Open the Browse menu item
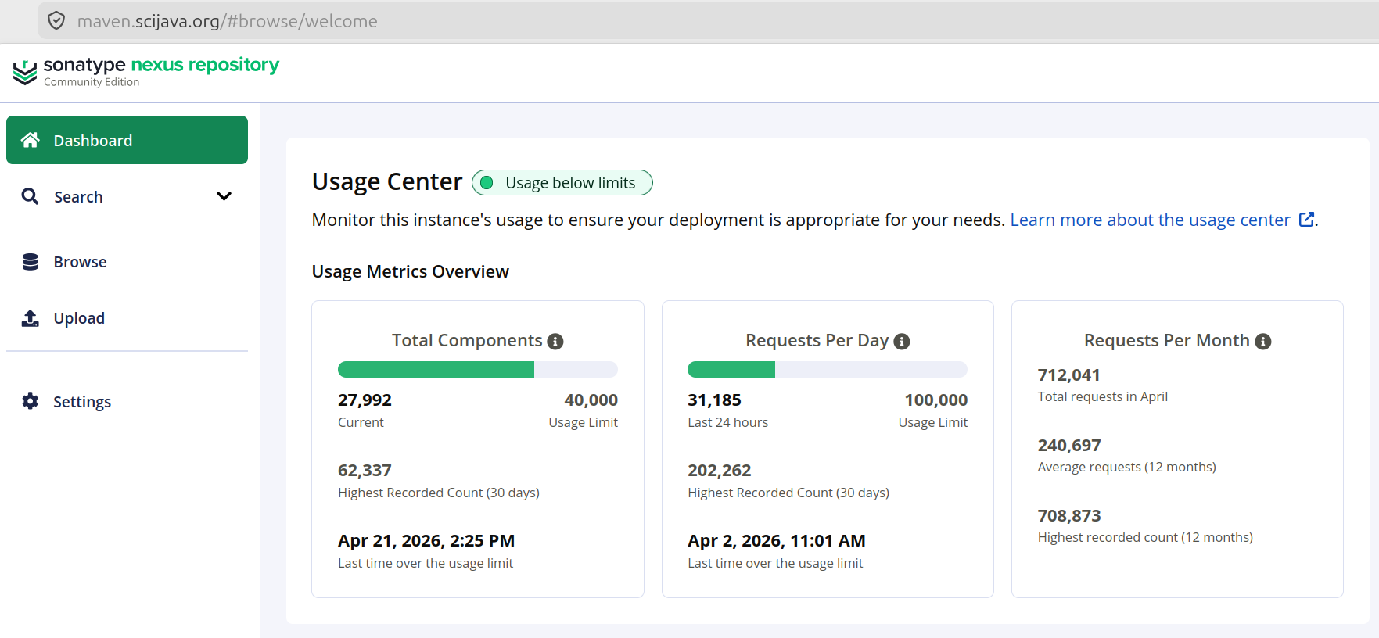The width and height of the screenshot is (1379, 638). [x=80, y=262]
